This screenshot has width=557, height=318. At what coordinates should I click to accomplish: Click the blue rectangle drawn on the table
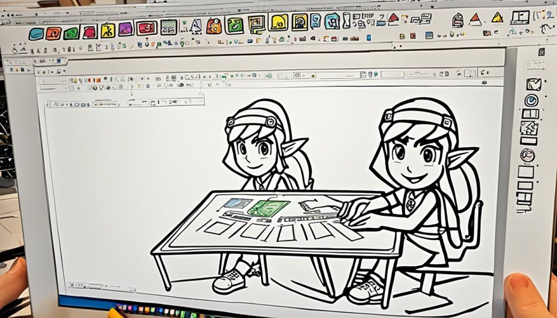click(x=237, y=203)
